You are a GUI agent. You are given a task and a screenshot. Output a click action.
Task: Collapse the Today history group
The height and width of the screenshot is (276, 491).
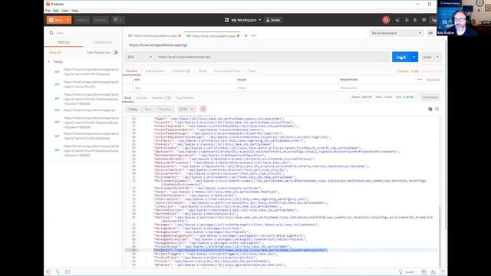48,61
